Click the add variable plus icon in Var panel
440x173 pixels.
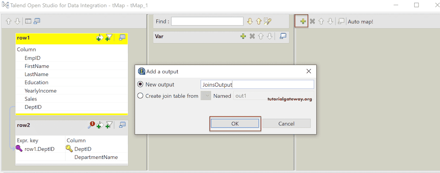(x=243, y=36)
